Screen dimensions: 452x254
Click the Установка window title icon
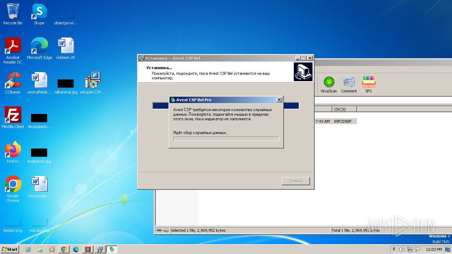pyautogui.click(x=141, y=58)
